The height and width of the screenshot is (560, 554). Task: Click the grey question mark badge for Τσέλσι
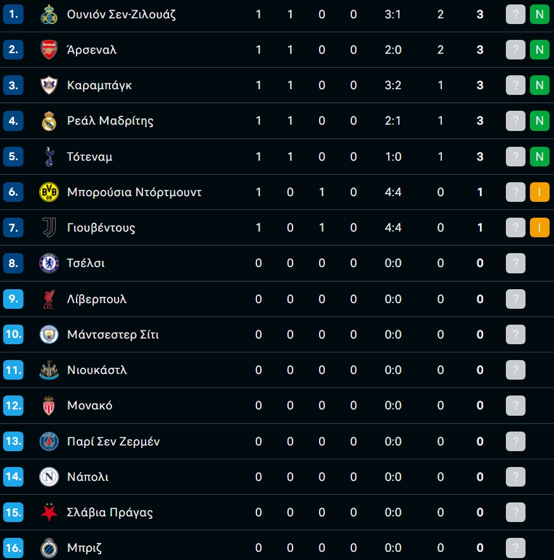coord(516,263)
